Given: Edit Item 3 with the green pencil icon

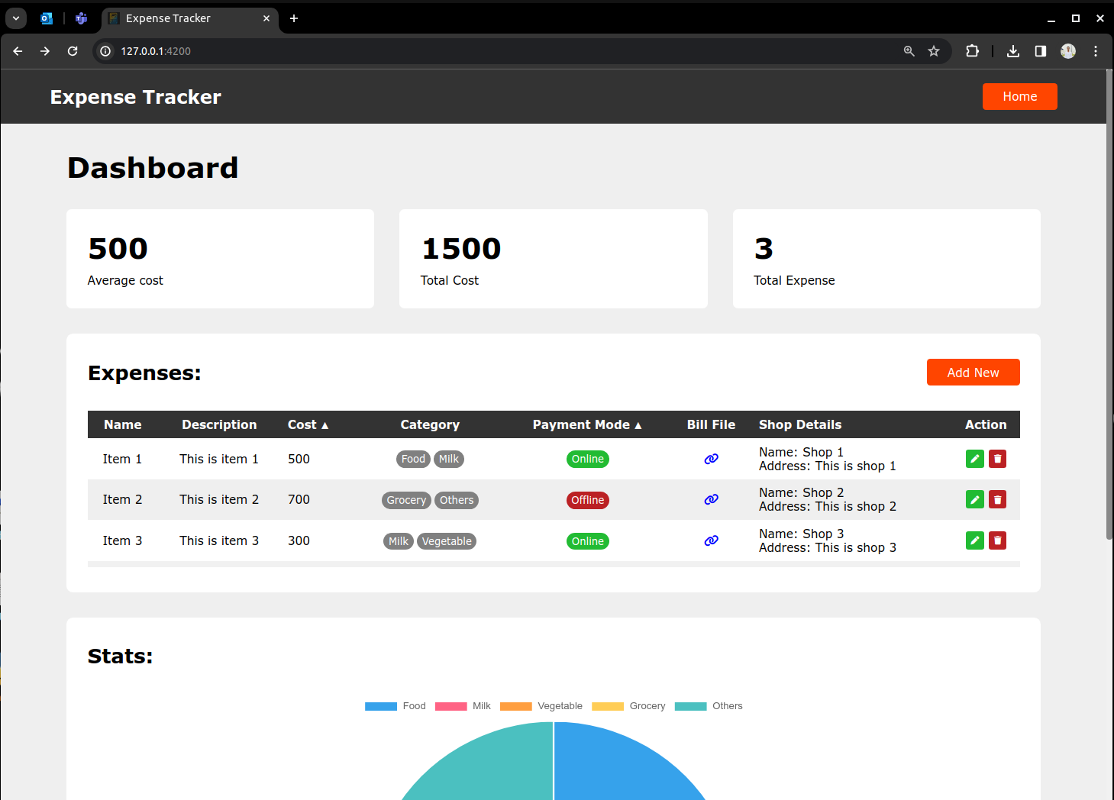Looking at the screenshot, I should 975,540.
